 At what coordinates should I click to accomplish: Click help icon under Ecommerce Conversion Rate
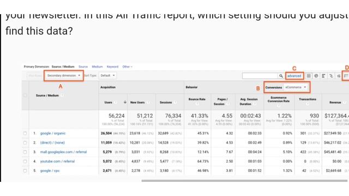279,106
